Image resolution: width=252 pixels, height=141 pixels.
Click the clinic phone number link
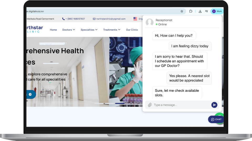73,19
